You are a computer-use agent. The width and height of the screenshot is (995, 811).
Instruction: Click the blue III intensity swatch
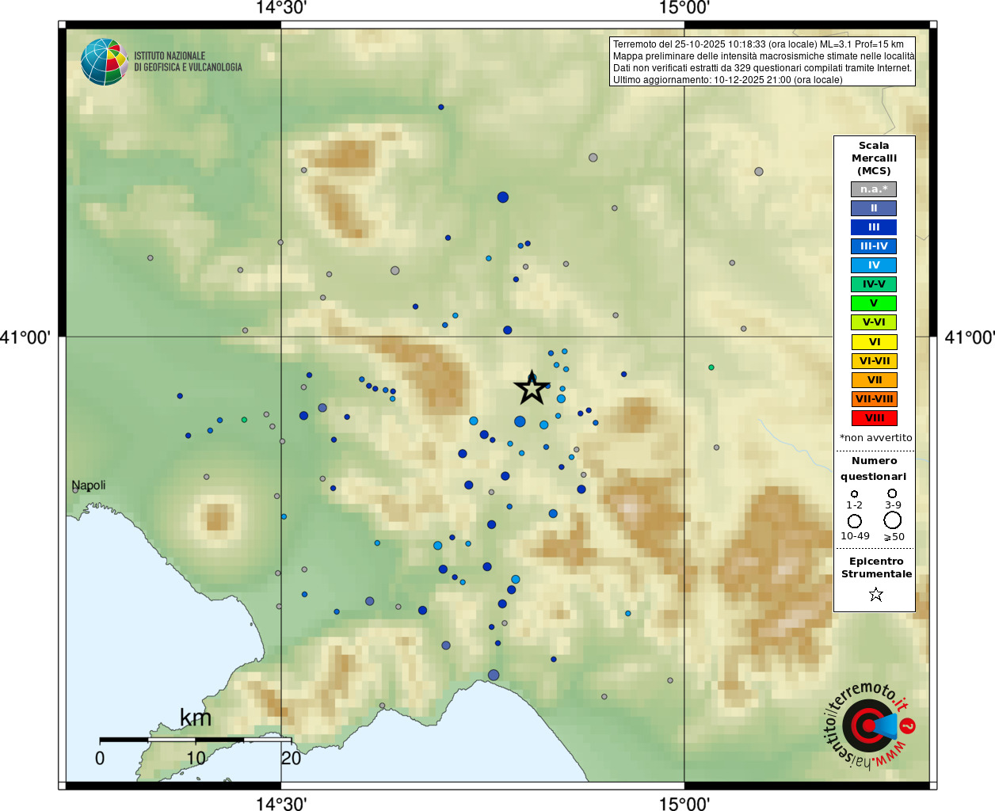pos(874,227)
